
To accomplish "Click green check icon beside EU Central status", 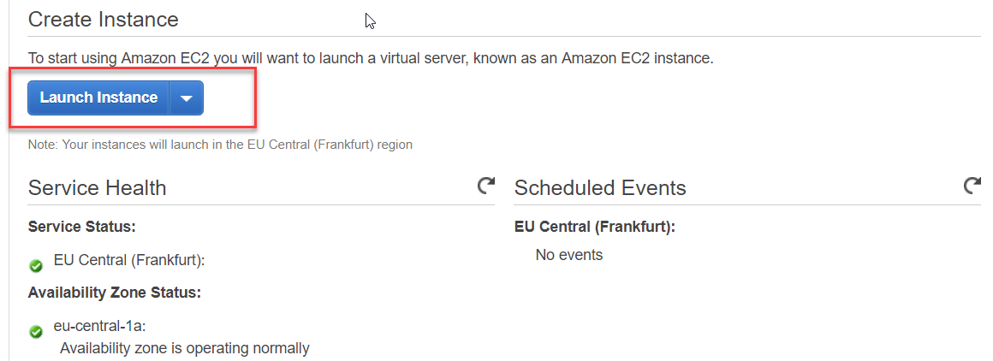I will click(36, 265).
